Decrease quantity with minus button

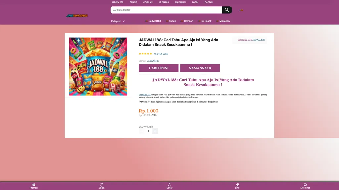click(142, 131)
